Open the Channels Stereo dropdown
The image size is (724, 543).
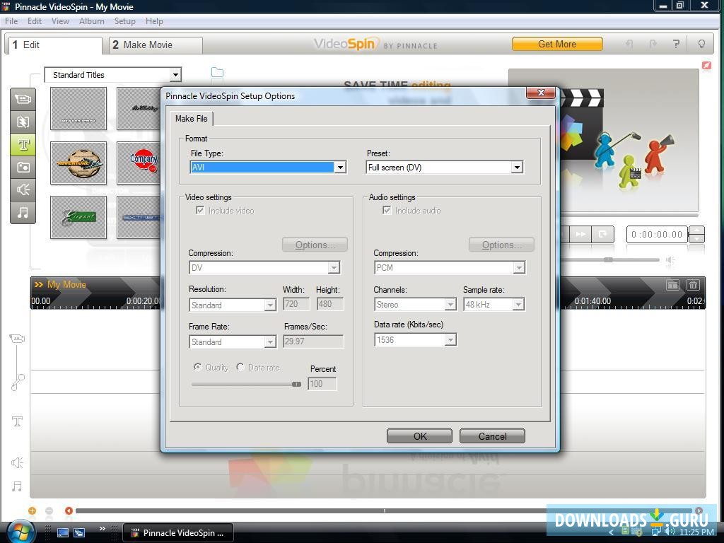pyautogui.click(x=415, y=305)
